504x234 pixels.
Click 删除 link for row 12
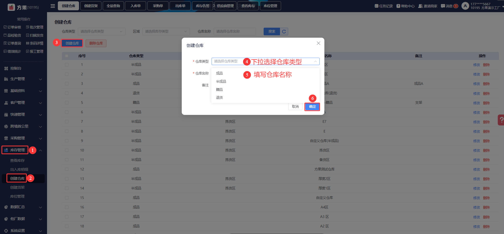coord(486,169)
